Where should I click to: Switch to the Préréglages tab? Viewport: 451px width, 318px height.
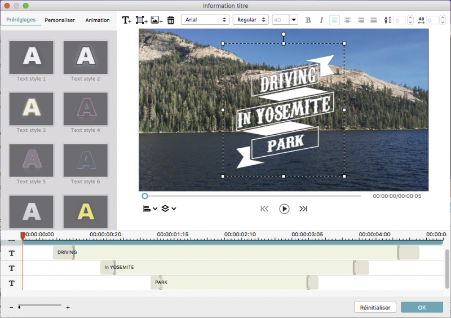tap(21, 20)
